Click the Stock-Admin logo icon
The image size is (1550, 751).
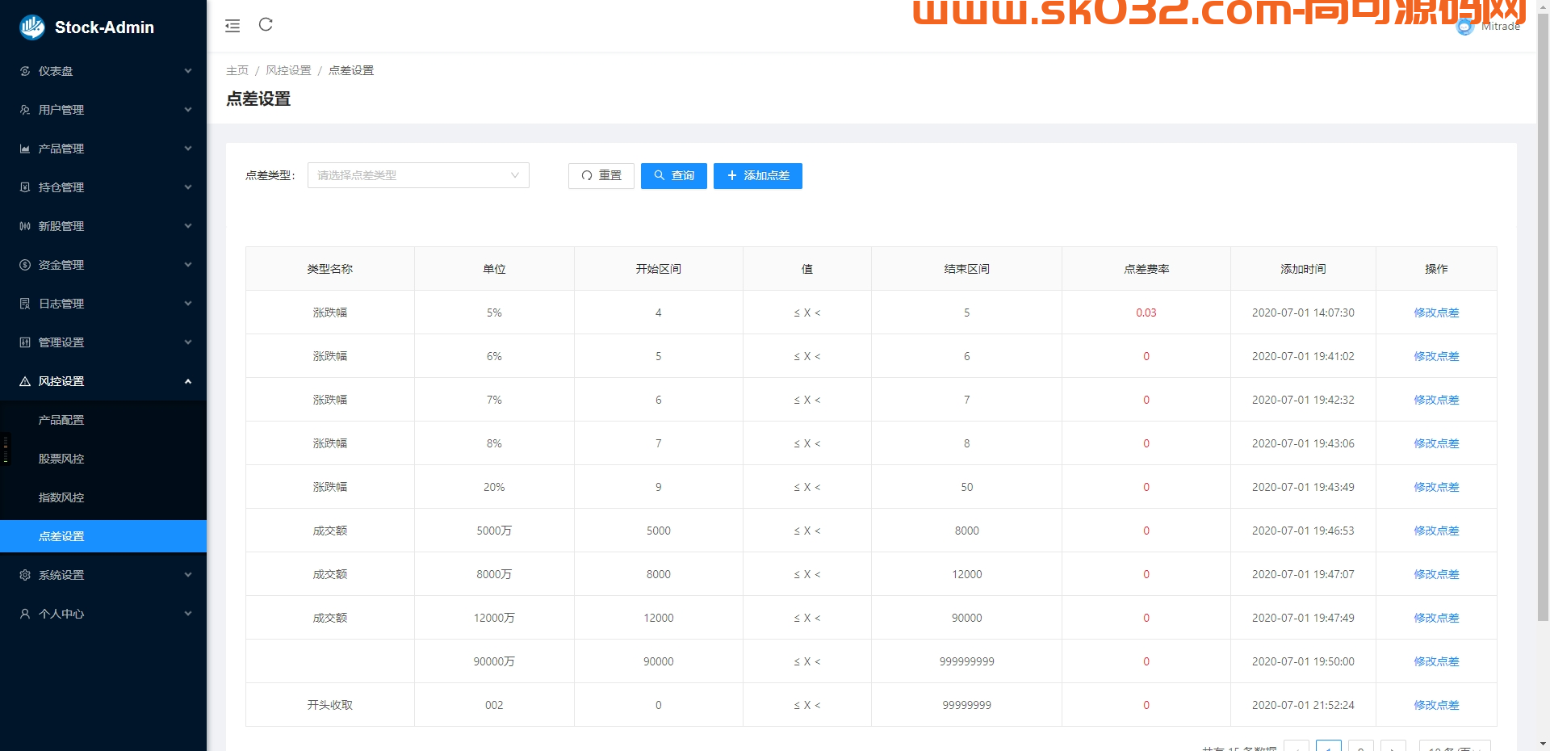click(x=32, y=27)
